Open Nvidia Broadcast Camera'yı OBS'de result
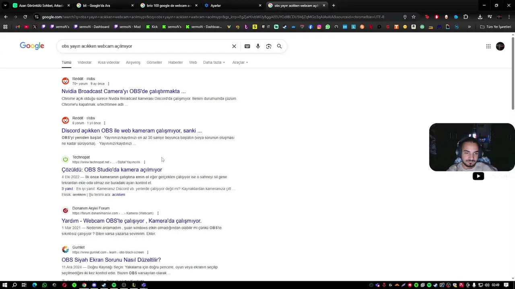 click(124, 91)
